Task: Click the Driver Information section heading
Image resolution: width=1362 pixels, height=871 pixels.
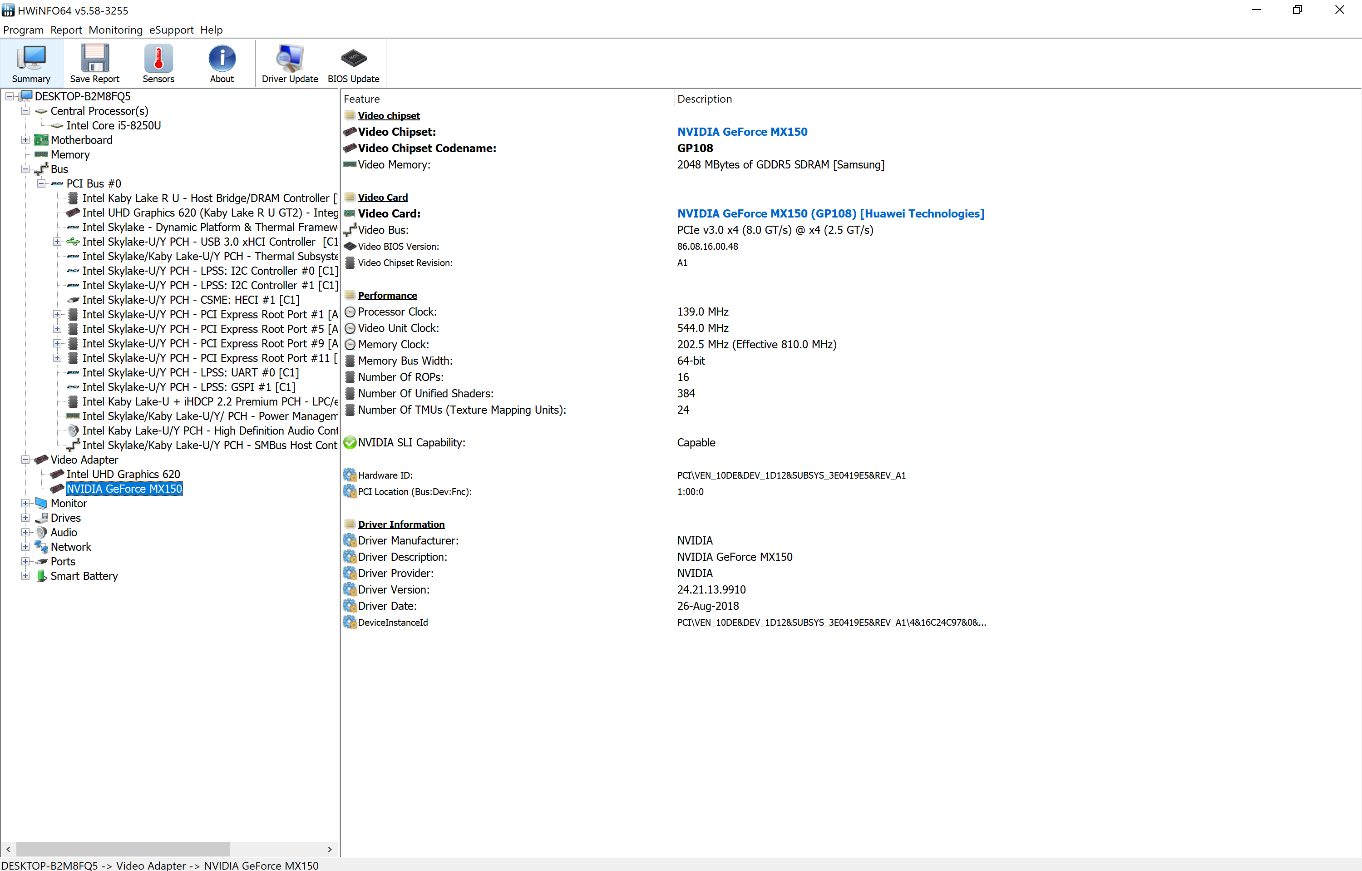Action: pyautogui.click(x=401, y=524)
